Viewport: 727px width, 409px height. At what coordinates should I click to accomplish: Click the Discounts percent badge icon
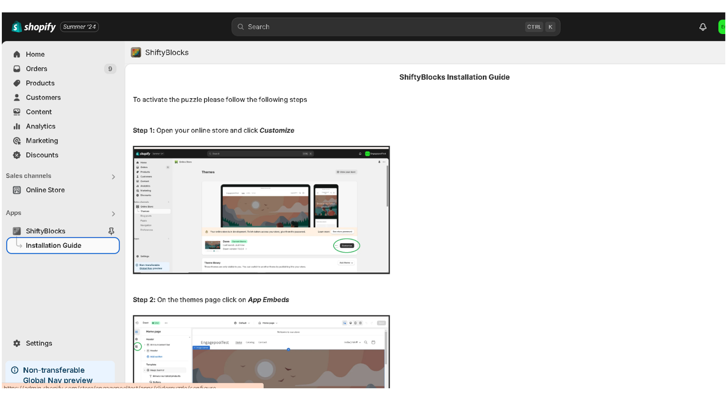[17, 155]
